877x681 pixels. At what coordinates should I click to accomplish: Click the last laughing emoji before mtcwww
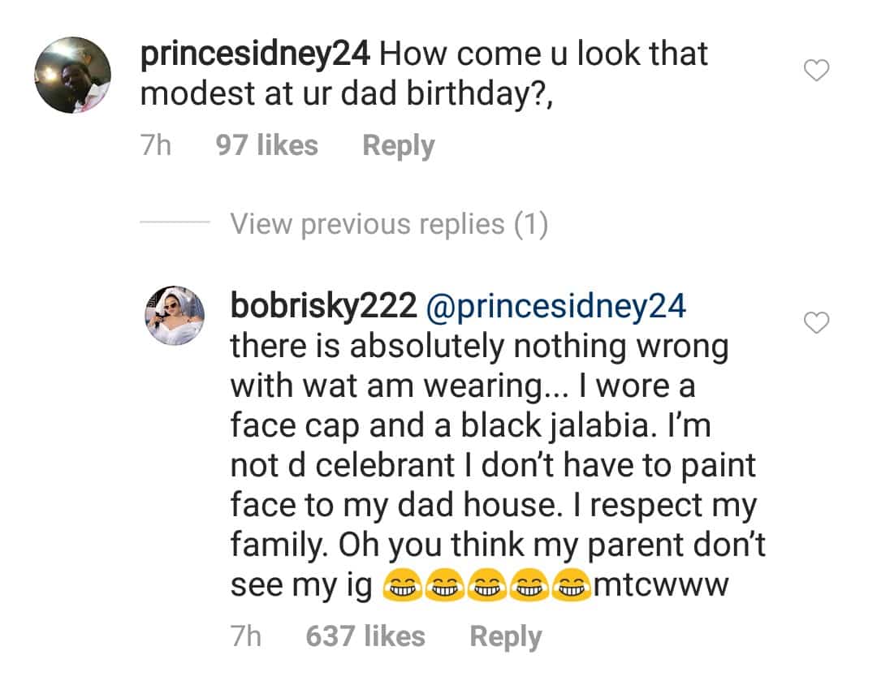[571, 587]
